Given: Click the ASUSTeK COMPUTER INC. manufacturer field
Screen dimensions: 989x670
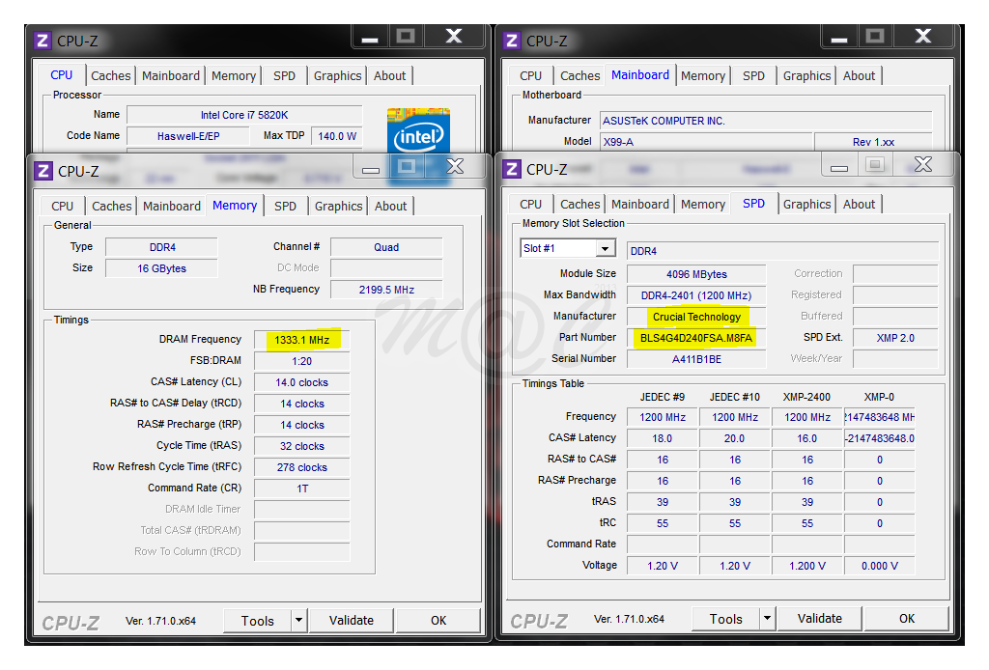Looking at the screenshot, I should point(766,121).
